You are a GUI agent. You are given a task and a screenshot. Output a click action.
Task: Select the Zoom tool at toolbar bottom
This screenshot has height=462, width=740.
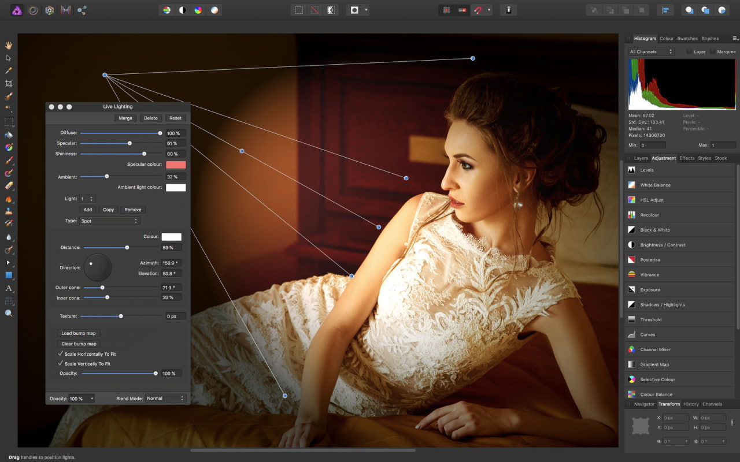(x=8, y=313)
